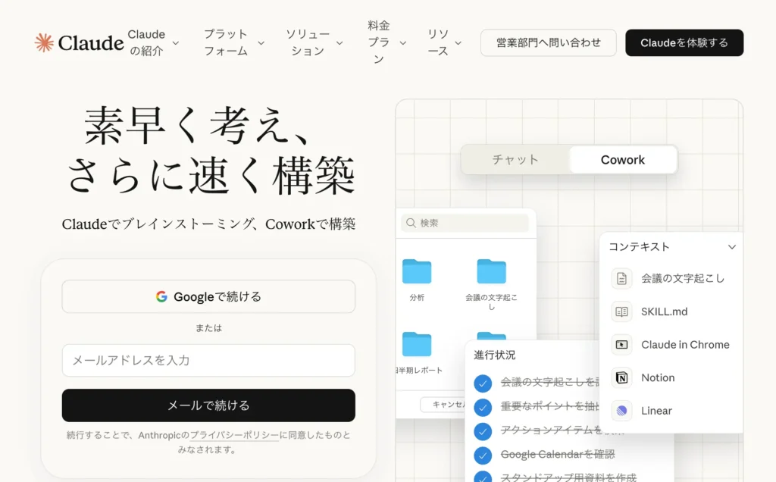
Task: Uncheck the スタンドアップ用資料を作成 task
Action: tap(483, 477)
